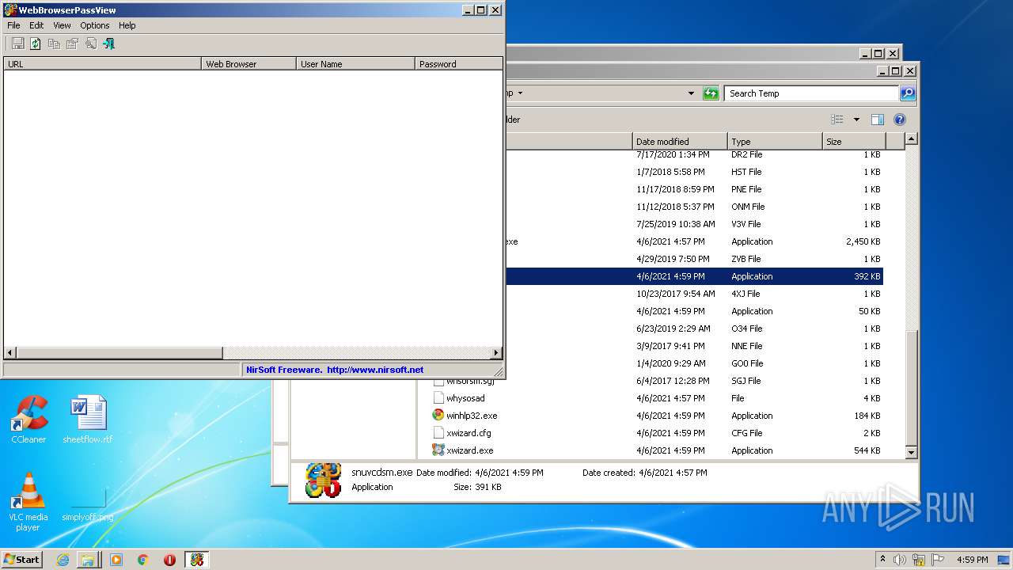Sort Explorer files by Type column
Viewport: 1013px width, 570px height.
point(775,142)
